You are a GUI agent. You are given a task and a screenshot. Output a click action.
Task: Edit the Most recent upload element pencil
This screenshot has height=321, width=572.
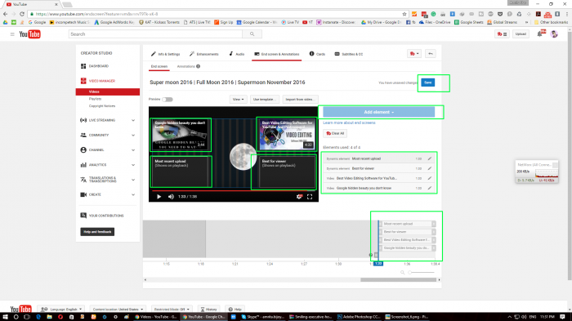pos(429,158)
